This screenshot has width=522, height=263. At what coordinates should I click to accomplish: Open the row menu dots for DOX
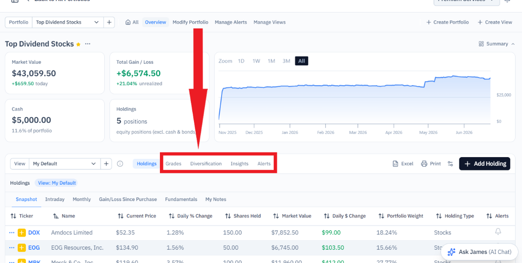pos(12,233)
